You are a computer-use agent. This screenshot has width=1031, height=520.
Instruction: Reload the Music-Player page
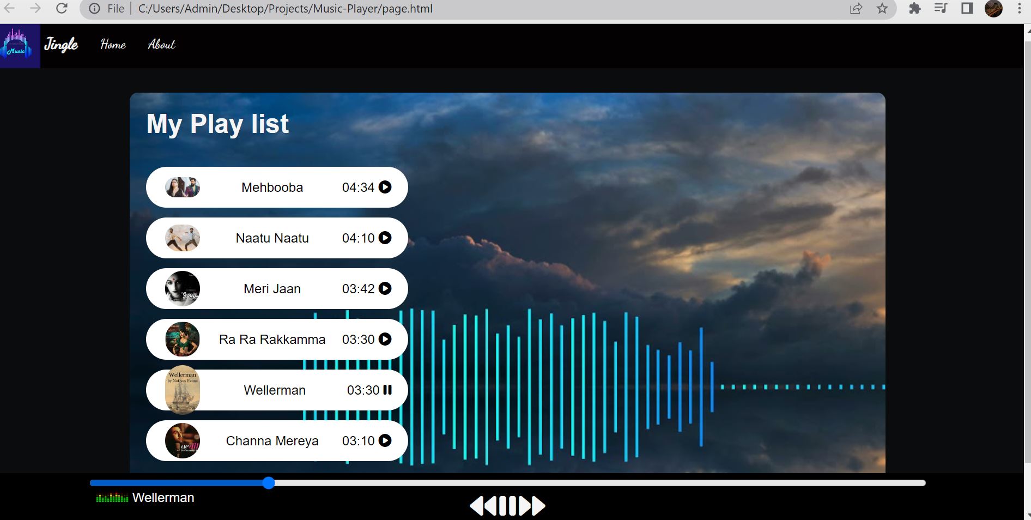click(x=62, y=8)
